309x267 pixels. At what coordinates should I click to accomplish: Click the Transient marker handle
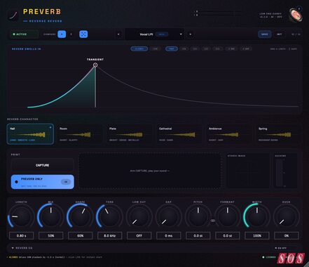tap(95, 65)
